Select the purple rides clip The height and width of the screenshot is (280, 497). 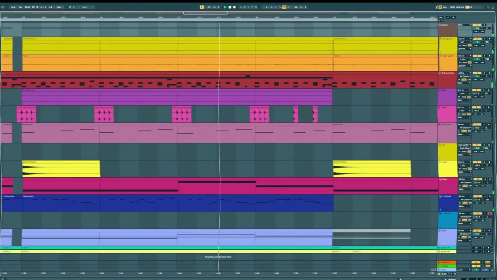click(x=177, y=97)
